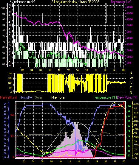The width and height of the screenshot is (139, 165).
Task: Click the 0.2 rainfall axis value
Action: coord(12,115)
